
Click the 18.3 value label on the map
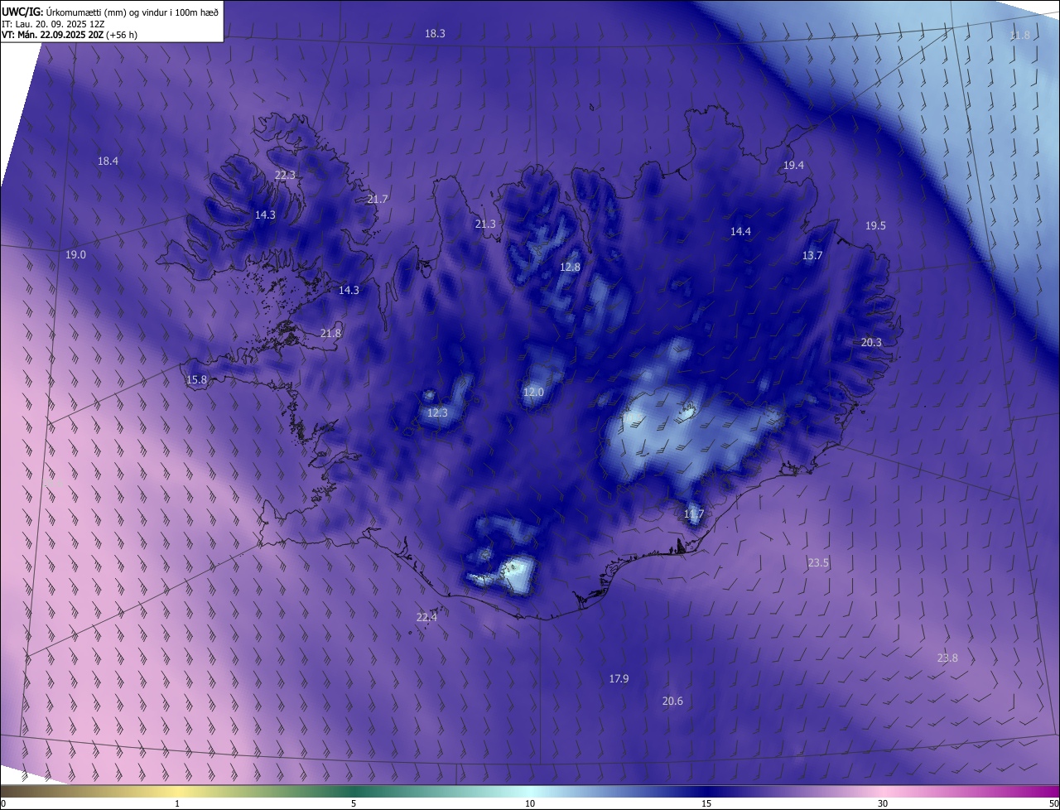point(435,34)
